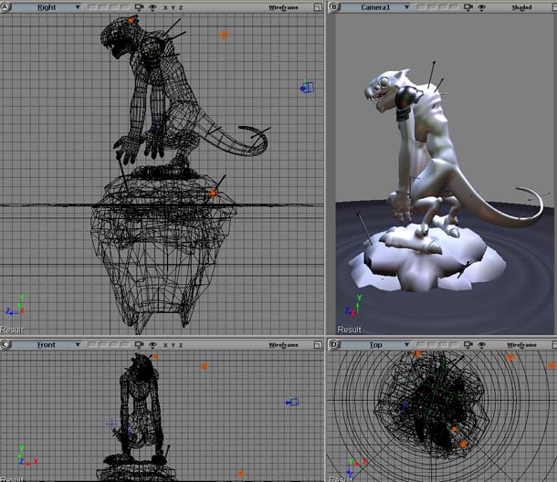This screenshot has width=557, height=482.
Task: Open eye visibility menu in Camera1 viewport
Action: 482,7
